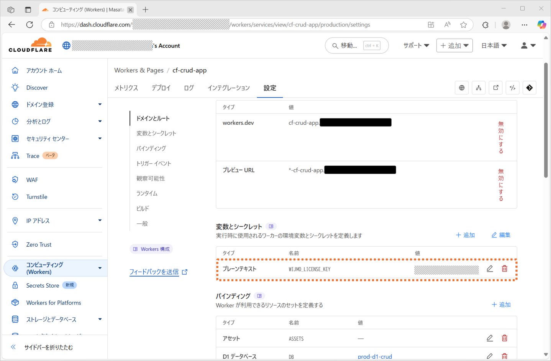Jump to General (一般) section
The image size is (551, 361).
pos(142,224)
